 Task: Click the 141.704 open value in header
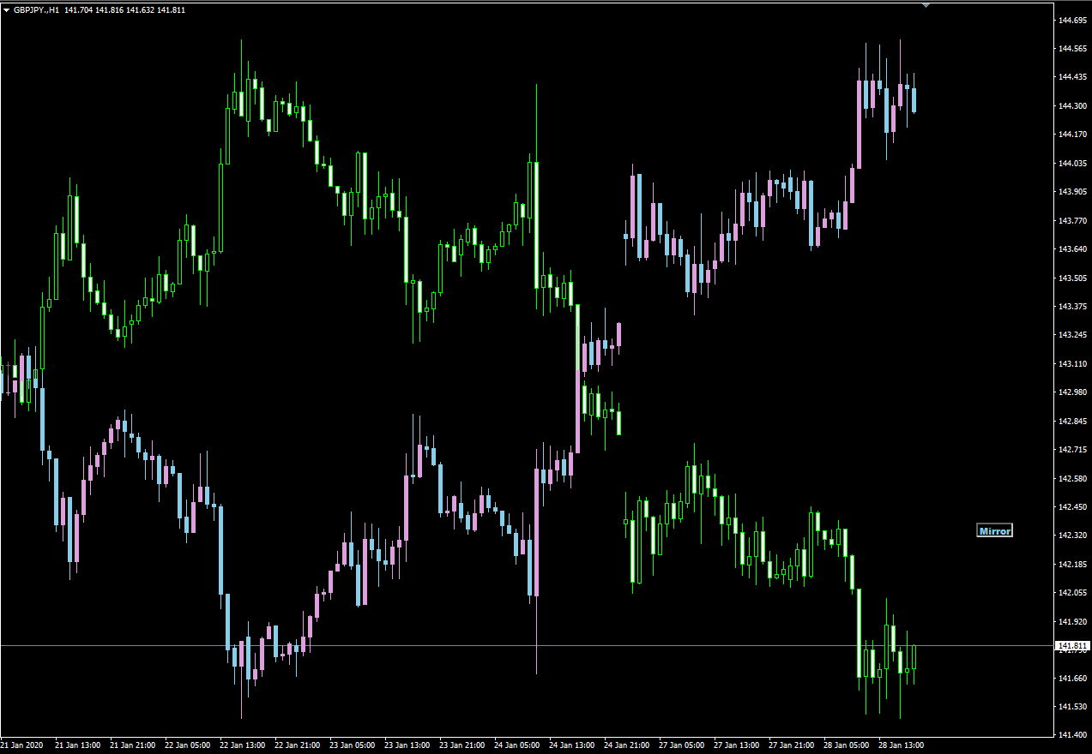tap(78, 9)
